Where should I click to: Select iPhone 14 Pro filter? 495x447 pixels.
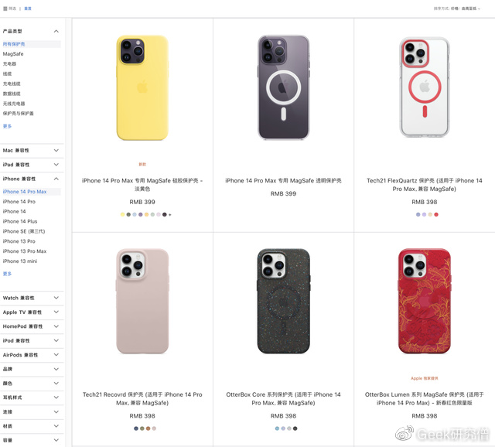click(19, 201)
